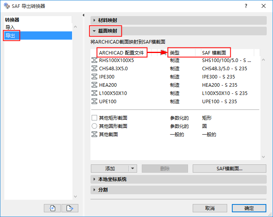Click the 矩形 SAF cross-section cell
Image resolution: width=273 pixels, height=217 pixels.
(207, 118)
